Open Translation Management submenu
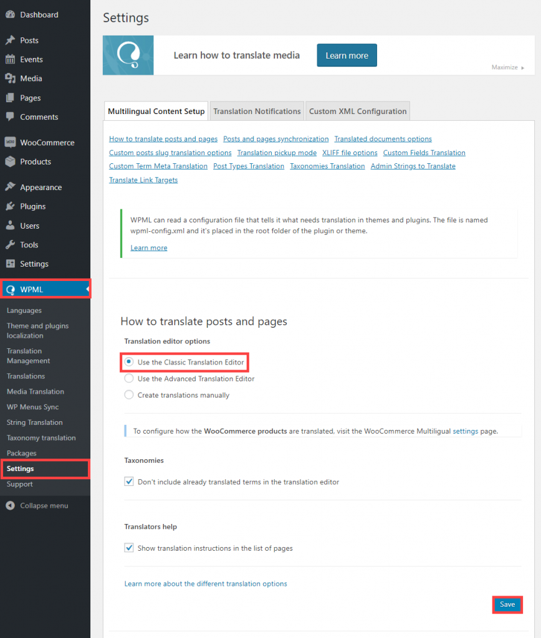Image resolution: width=541 pixels, height=638 pixels. [x=28, y=356]
